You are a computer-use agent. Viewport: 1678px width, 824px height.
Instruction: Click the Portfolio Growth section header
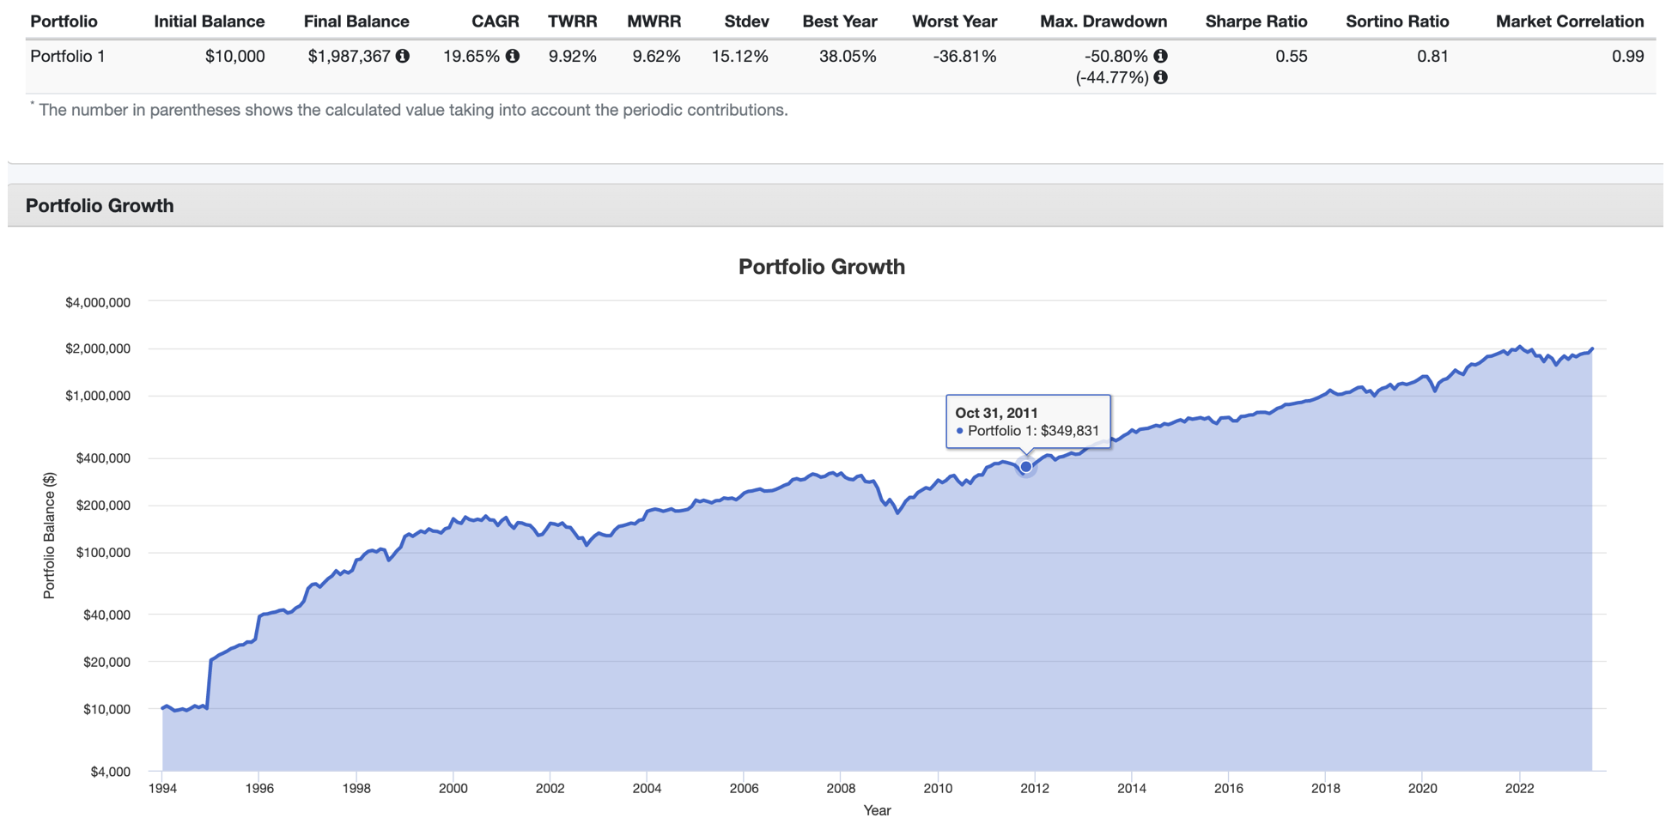tap(100, 206)
